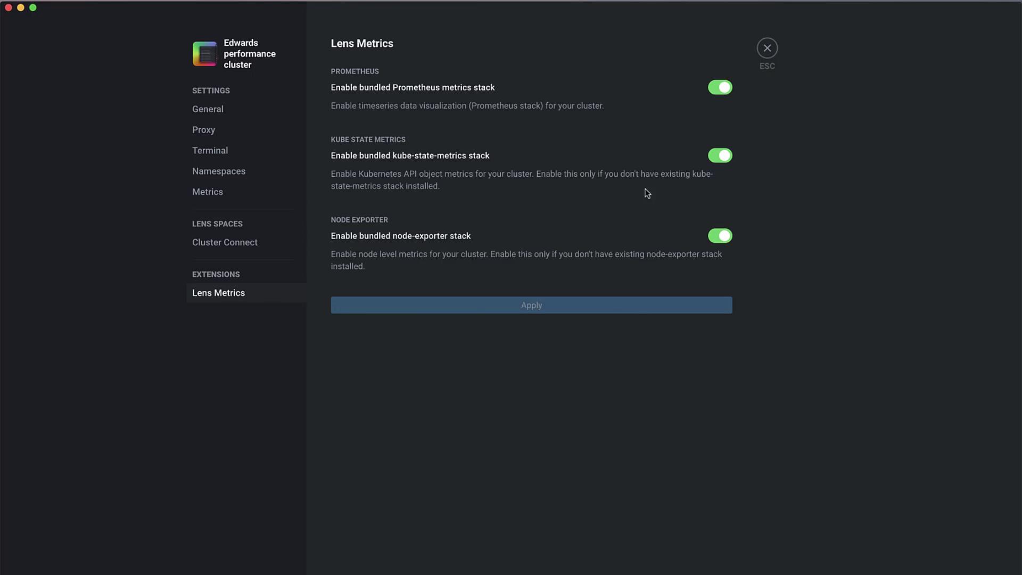Viewport: 1022px width, 575px height.
Task: Select Terminal in the settings sidebar
Action: tap(210, 151)
